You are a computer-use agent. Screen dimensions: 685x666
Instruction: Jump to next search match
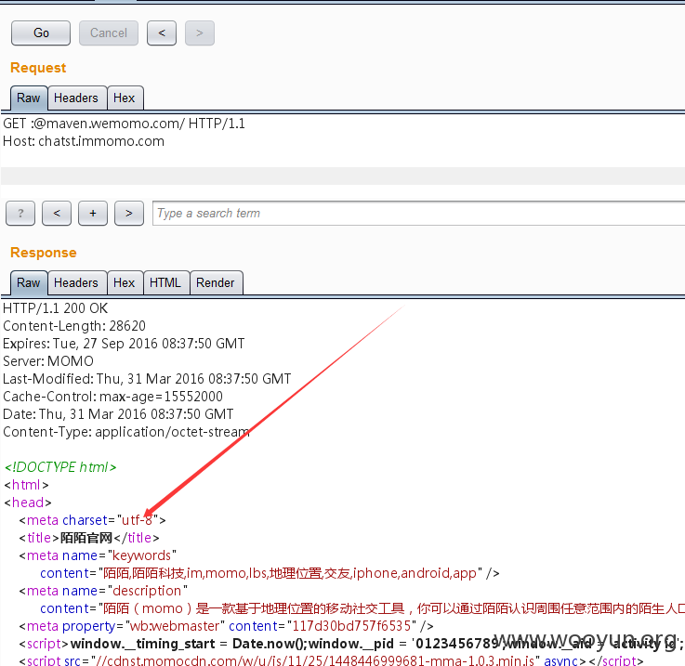pos(129,213)
